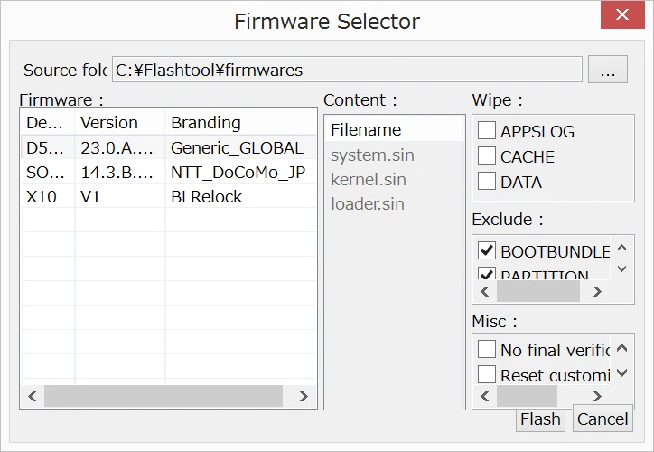Screen dimensions: 654x452
Task: Select loader.sin in content list
Action: click(368, 204)
